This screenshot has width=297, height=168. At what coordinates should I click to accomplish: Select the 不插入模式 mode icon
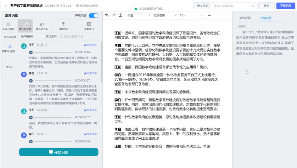(8, 26)
